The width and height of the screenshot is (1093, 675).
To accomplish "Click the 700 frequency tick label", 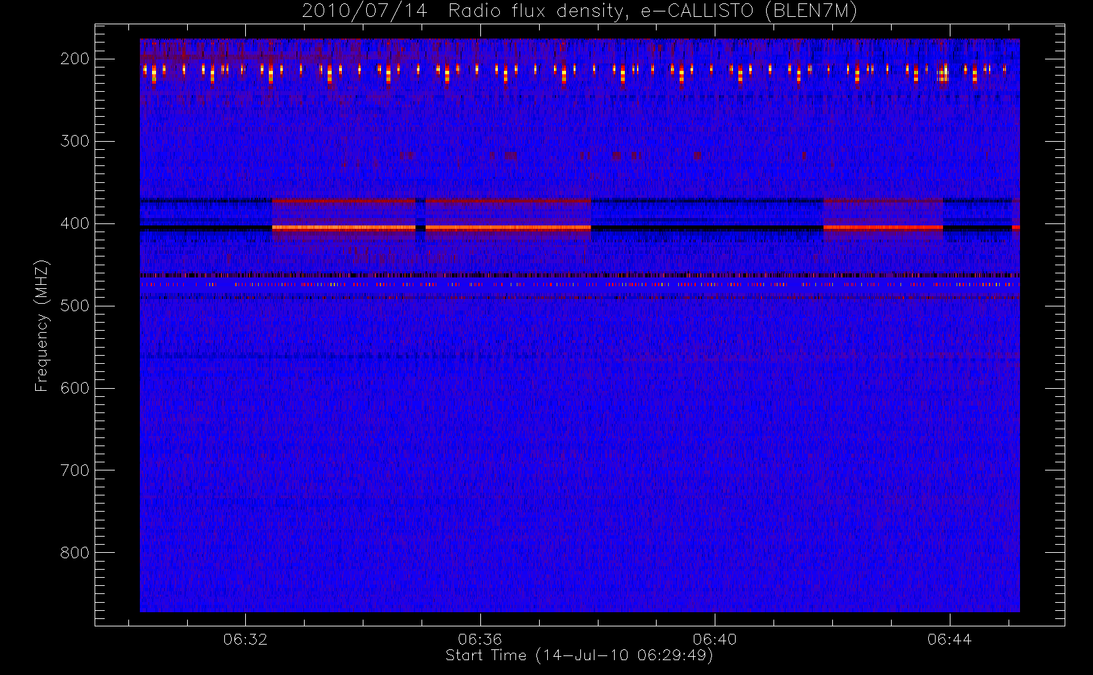I will tap(75, 470).
